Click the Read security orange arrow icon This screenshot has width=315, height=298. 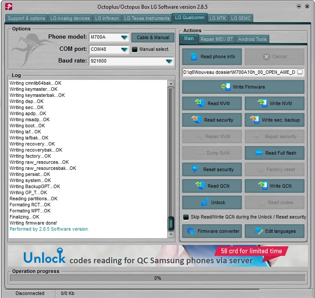coord(196,119)
